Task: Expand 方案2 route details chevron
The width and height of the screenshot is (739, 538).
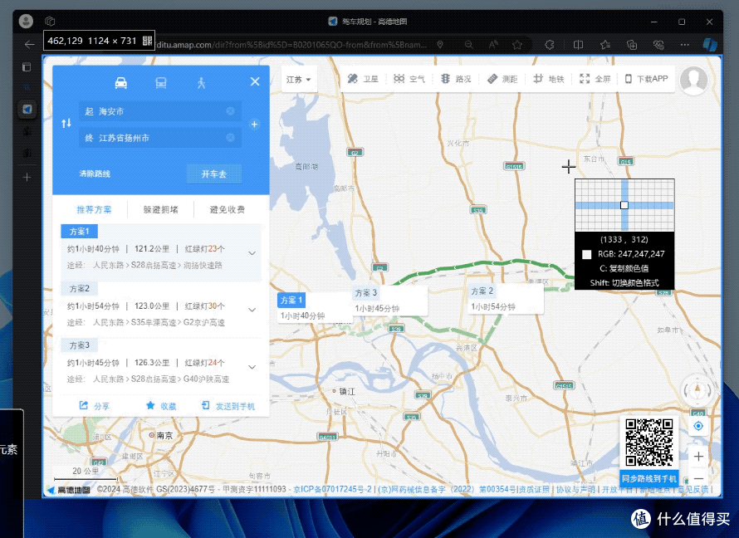Action: (x=252, y=310)
